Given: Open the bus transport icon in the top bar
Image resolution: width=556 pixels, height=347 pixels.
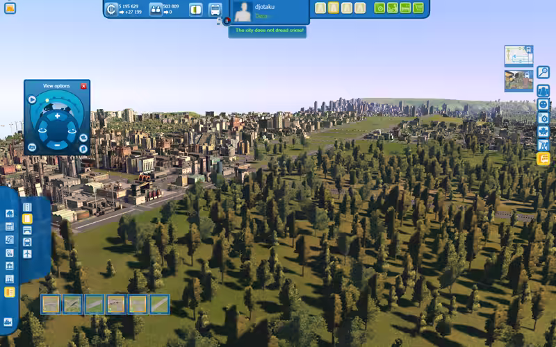Looking at the screenshot, I should coord(215,10).
